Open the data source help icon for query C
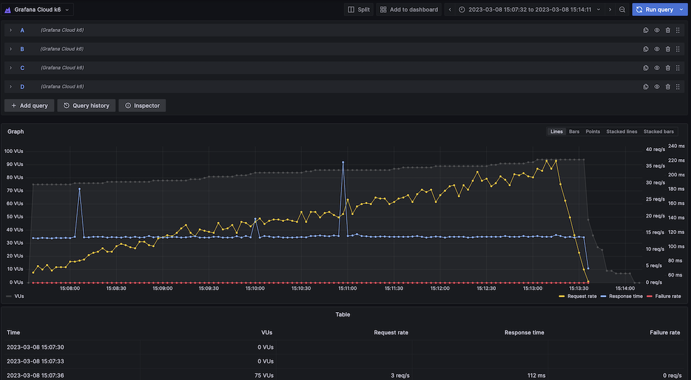 646,67
